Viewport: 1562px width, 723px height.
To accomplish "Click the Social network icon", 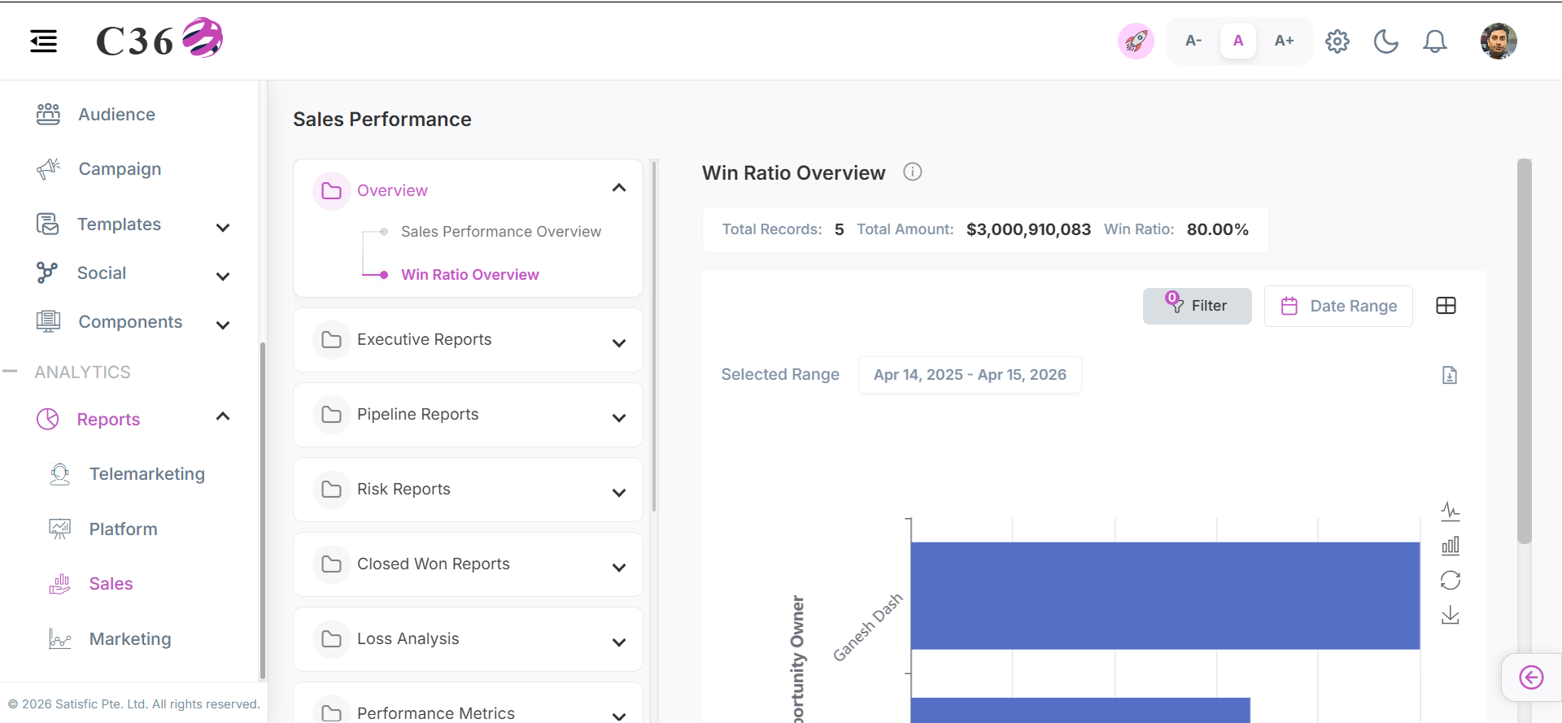I will [x=47, y=272].
